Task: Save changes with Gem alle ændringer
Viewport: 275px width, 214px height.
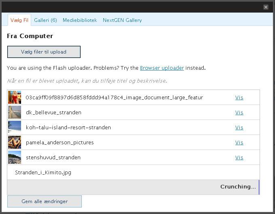Action: click(x=45, y=201)
